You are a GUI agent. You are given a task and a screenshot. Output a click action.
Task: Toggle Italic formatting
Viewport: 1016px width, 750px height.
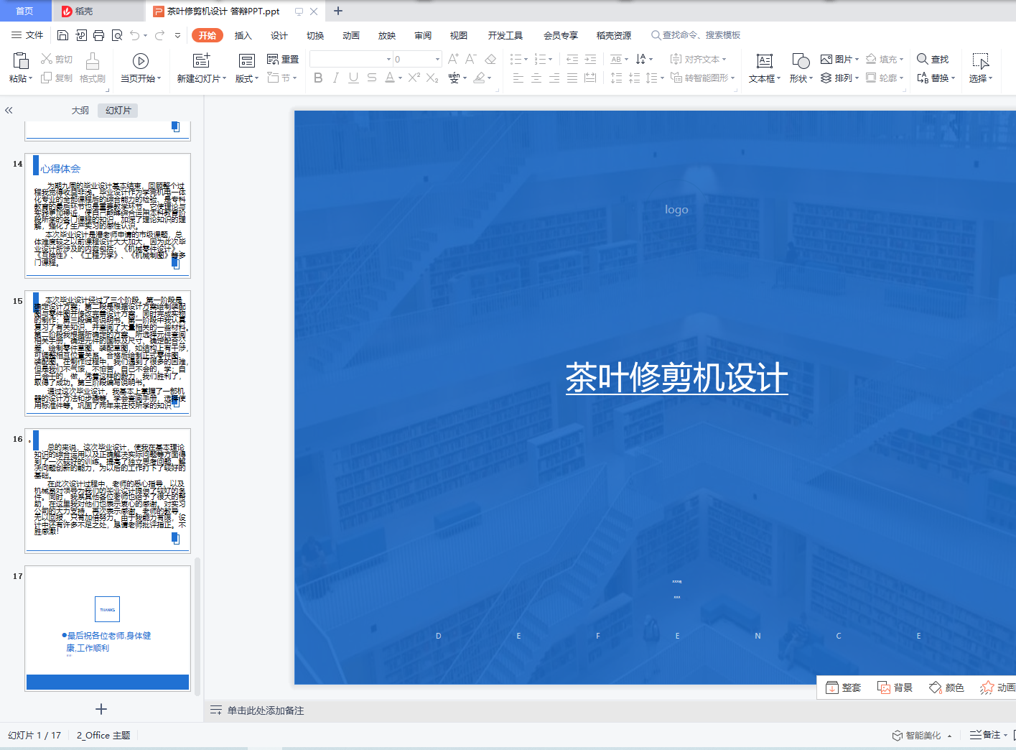336,78
